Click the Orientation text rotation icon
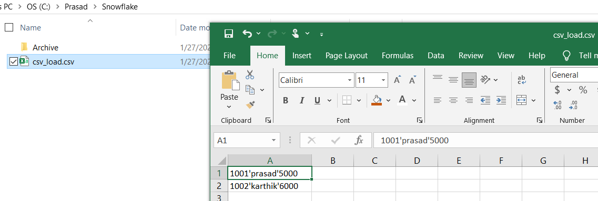The width and height of the screenshot is (598, 201). click(485, 80)
